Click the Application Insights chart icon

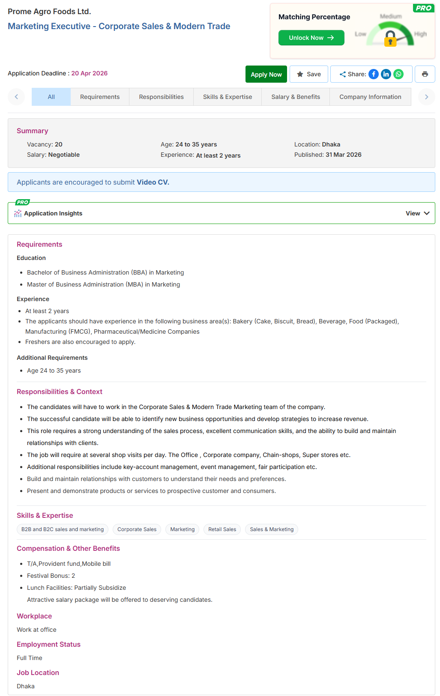pos(18,213)
